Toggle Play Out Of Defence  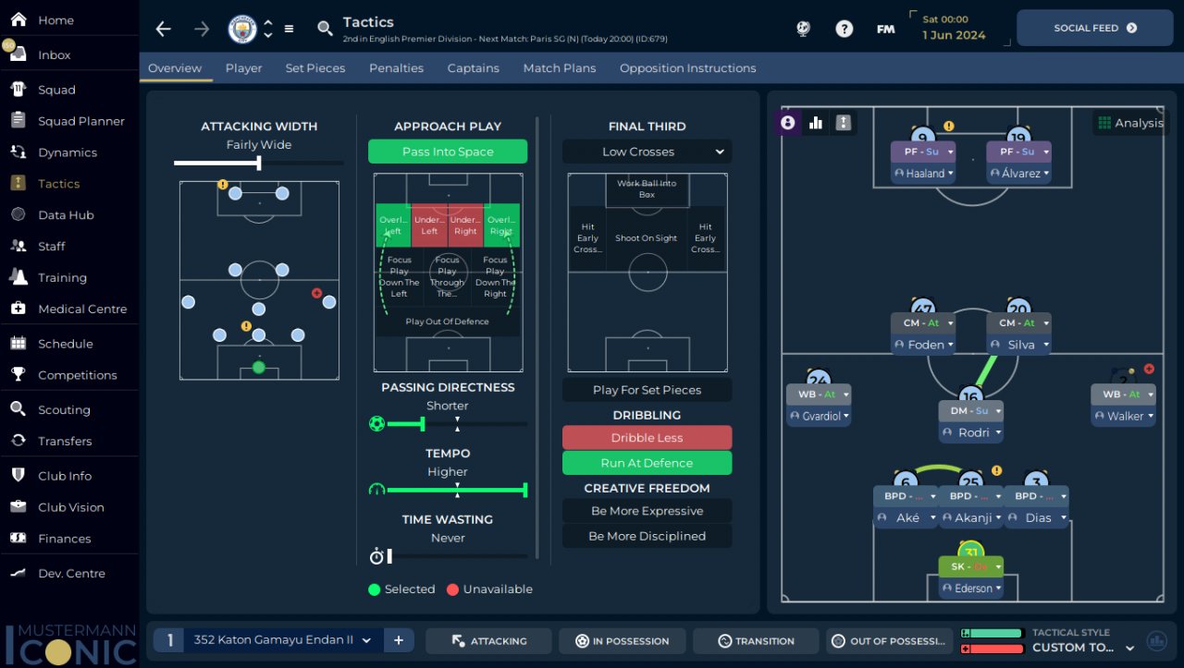(448, 322)
